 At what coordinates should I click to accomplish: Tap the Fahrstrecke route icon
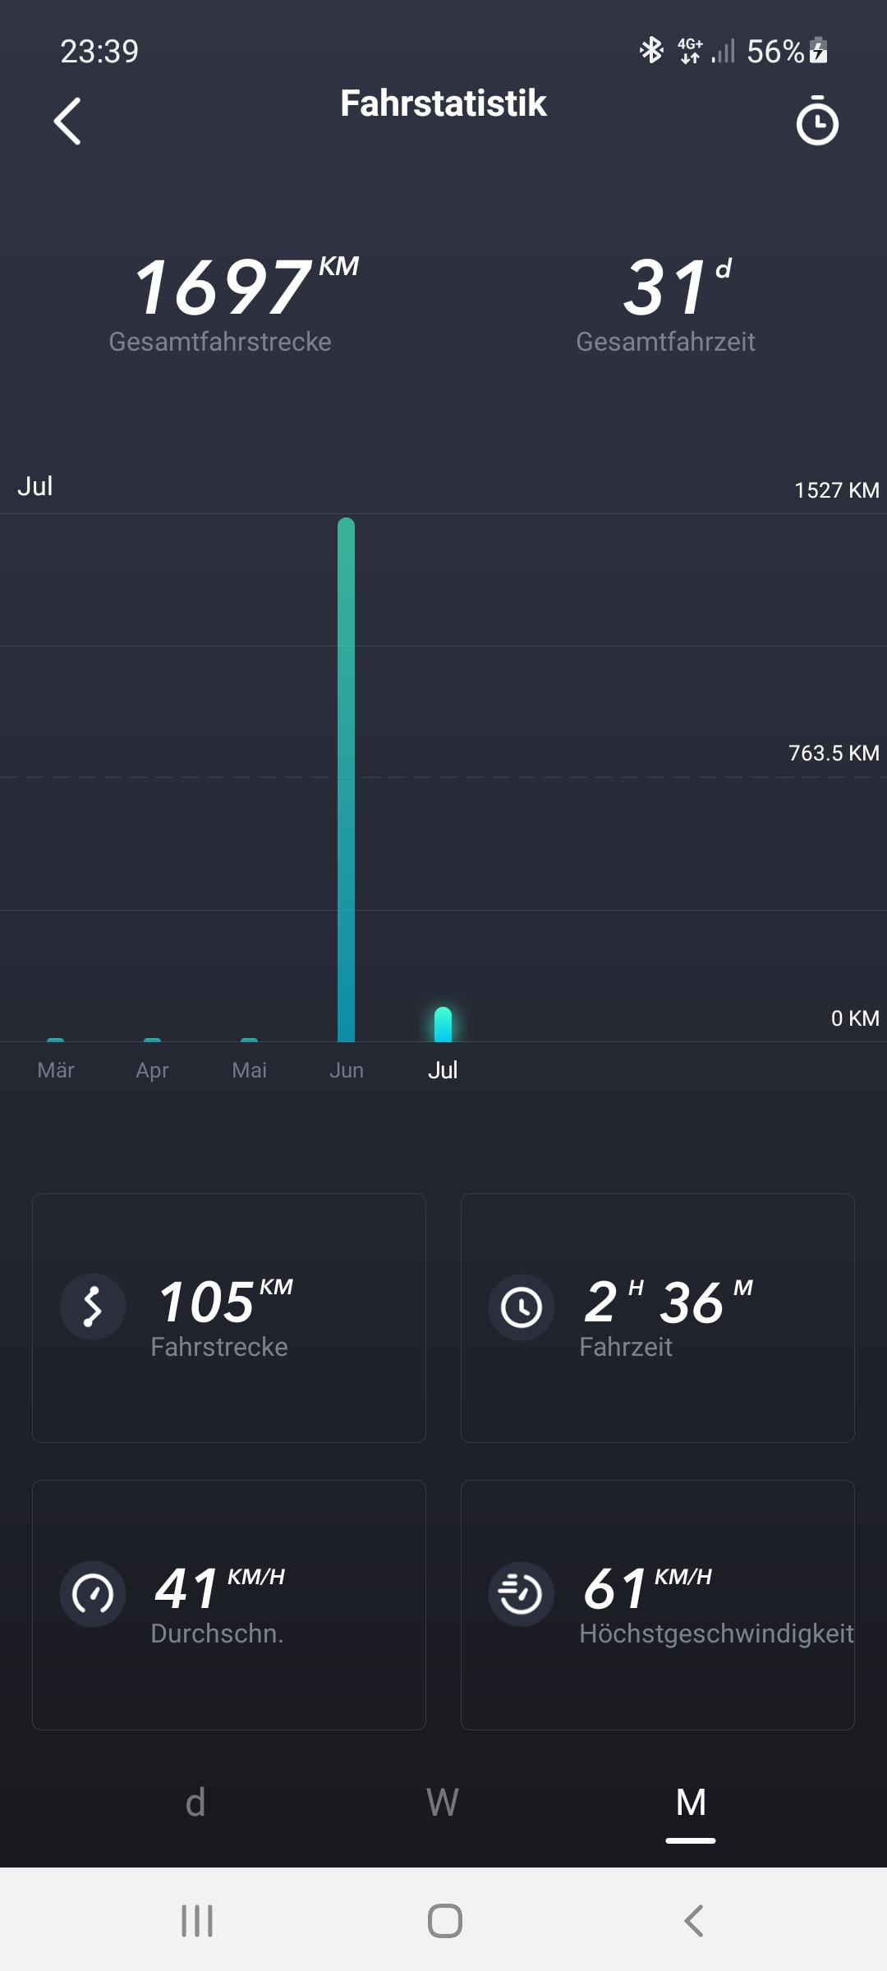[x=93, y=1307]
